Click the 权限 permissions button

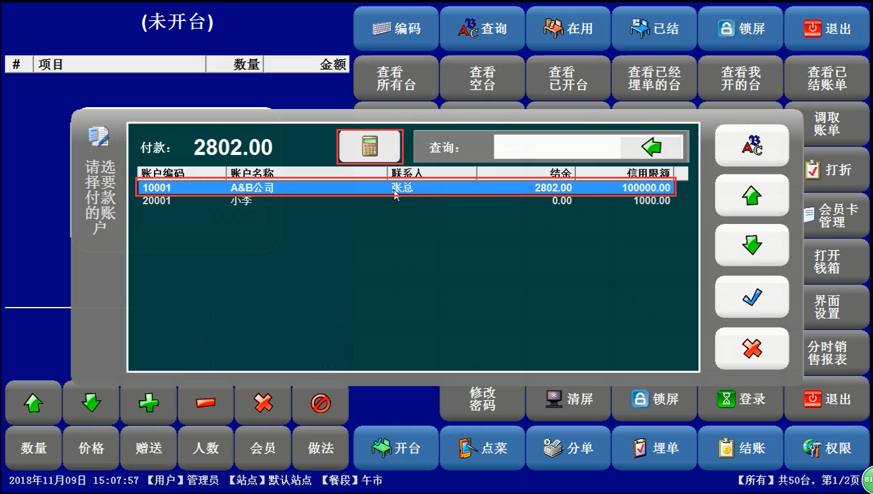(827, 448)
